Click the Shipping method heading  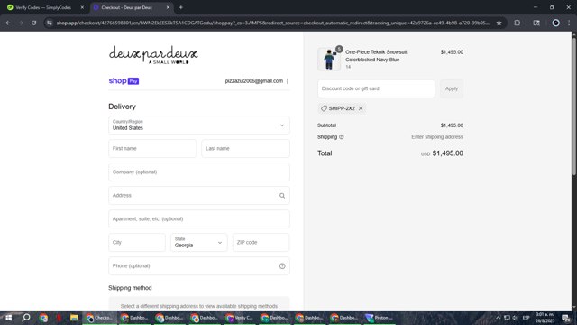130,288
